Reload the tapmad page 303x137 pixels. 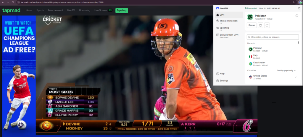tap(12, 2)
